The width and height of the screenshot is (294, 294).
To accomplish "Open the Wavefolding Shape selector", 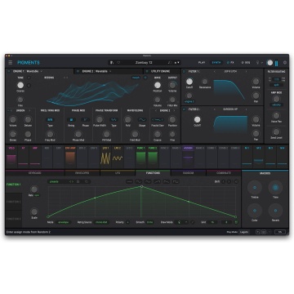I will (142, 119).
